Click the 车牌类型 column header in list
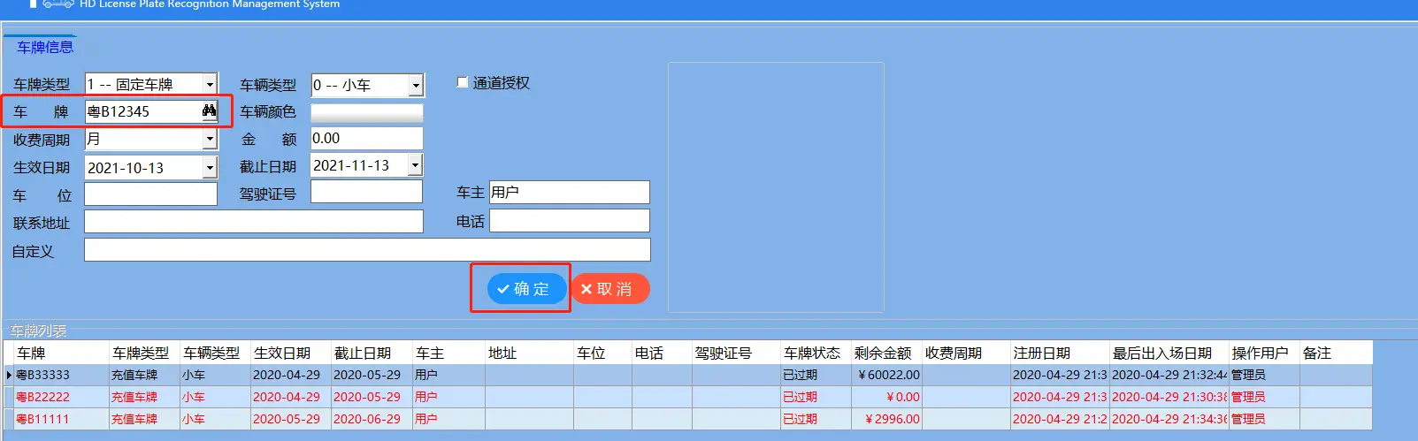The image size is (1418, 441). (144, 353)
